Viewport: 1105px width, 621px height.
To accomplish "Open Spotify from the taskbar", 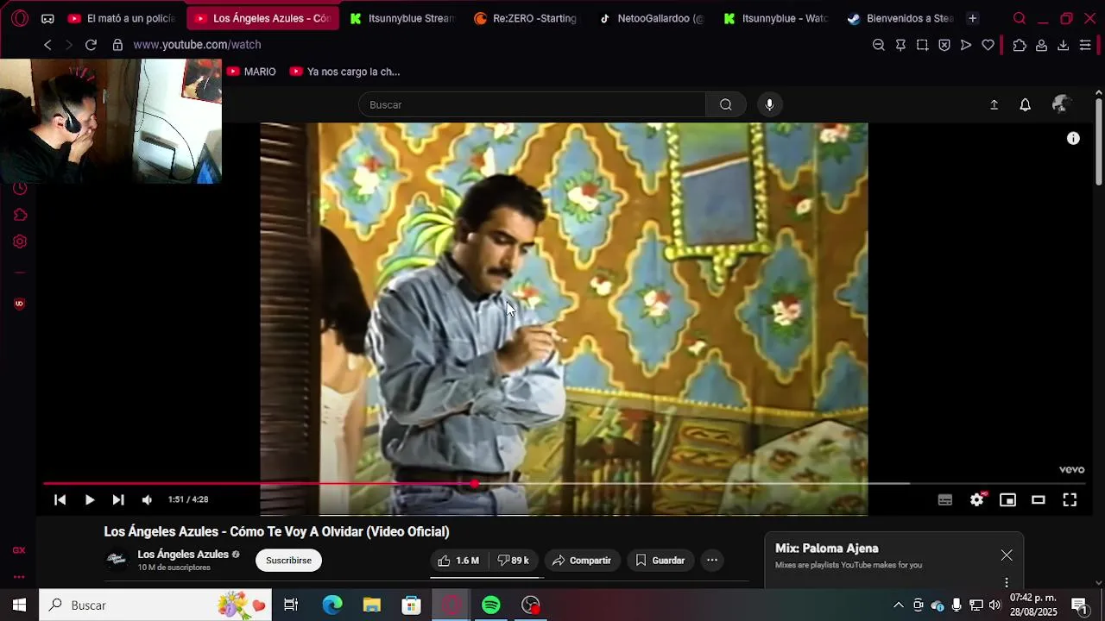I will coord(491,605).
